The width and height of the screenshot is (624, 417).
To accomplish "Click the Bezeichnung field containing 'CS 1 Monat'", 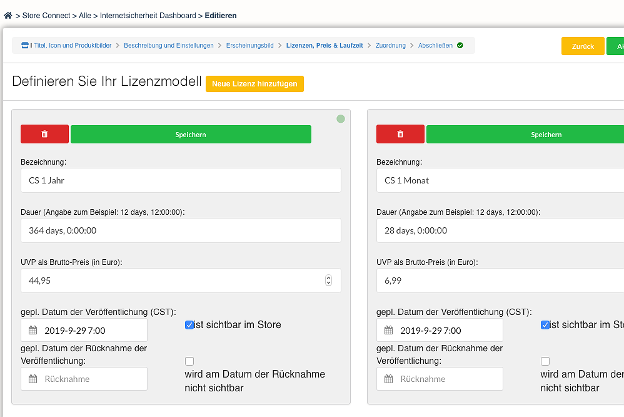I will [x=500, y=180].
